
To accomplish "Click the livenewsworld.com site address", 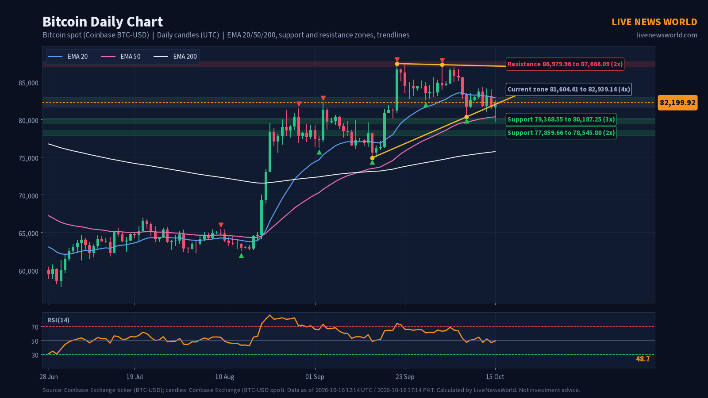I will click(x=667, y=35).
